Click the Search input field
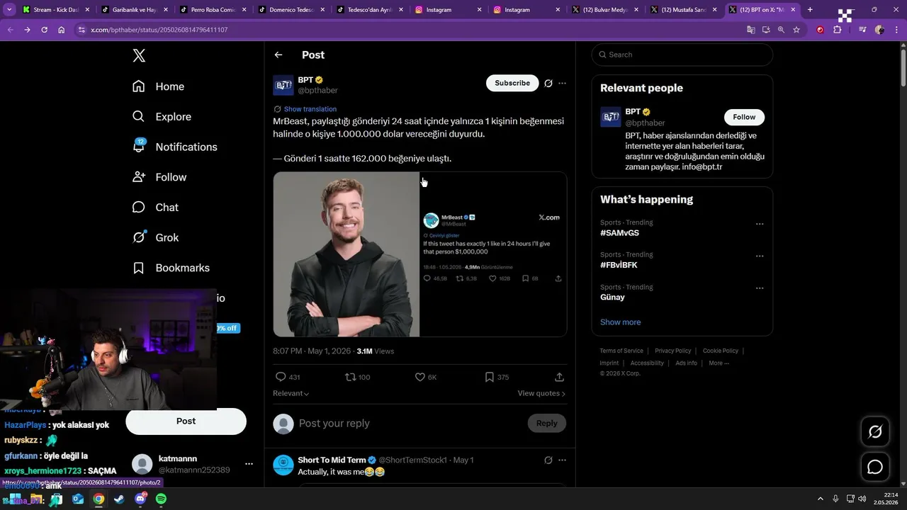907x510 pixels. pos(682,55)
